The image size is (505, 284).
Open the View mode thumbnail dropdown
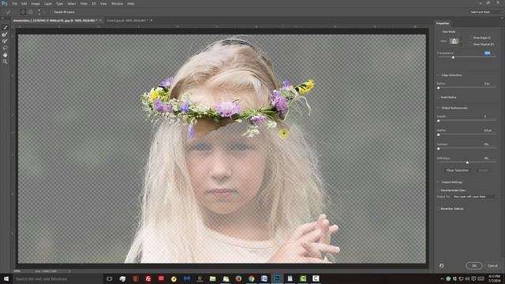(x=454, y=41)
